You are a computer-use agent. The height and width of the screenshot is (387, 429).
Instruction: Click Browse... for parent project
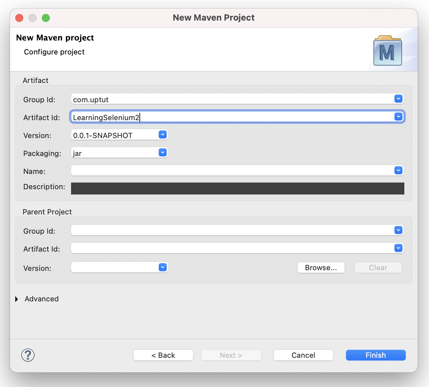point(321,268)
